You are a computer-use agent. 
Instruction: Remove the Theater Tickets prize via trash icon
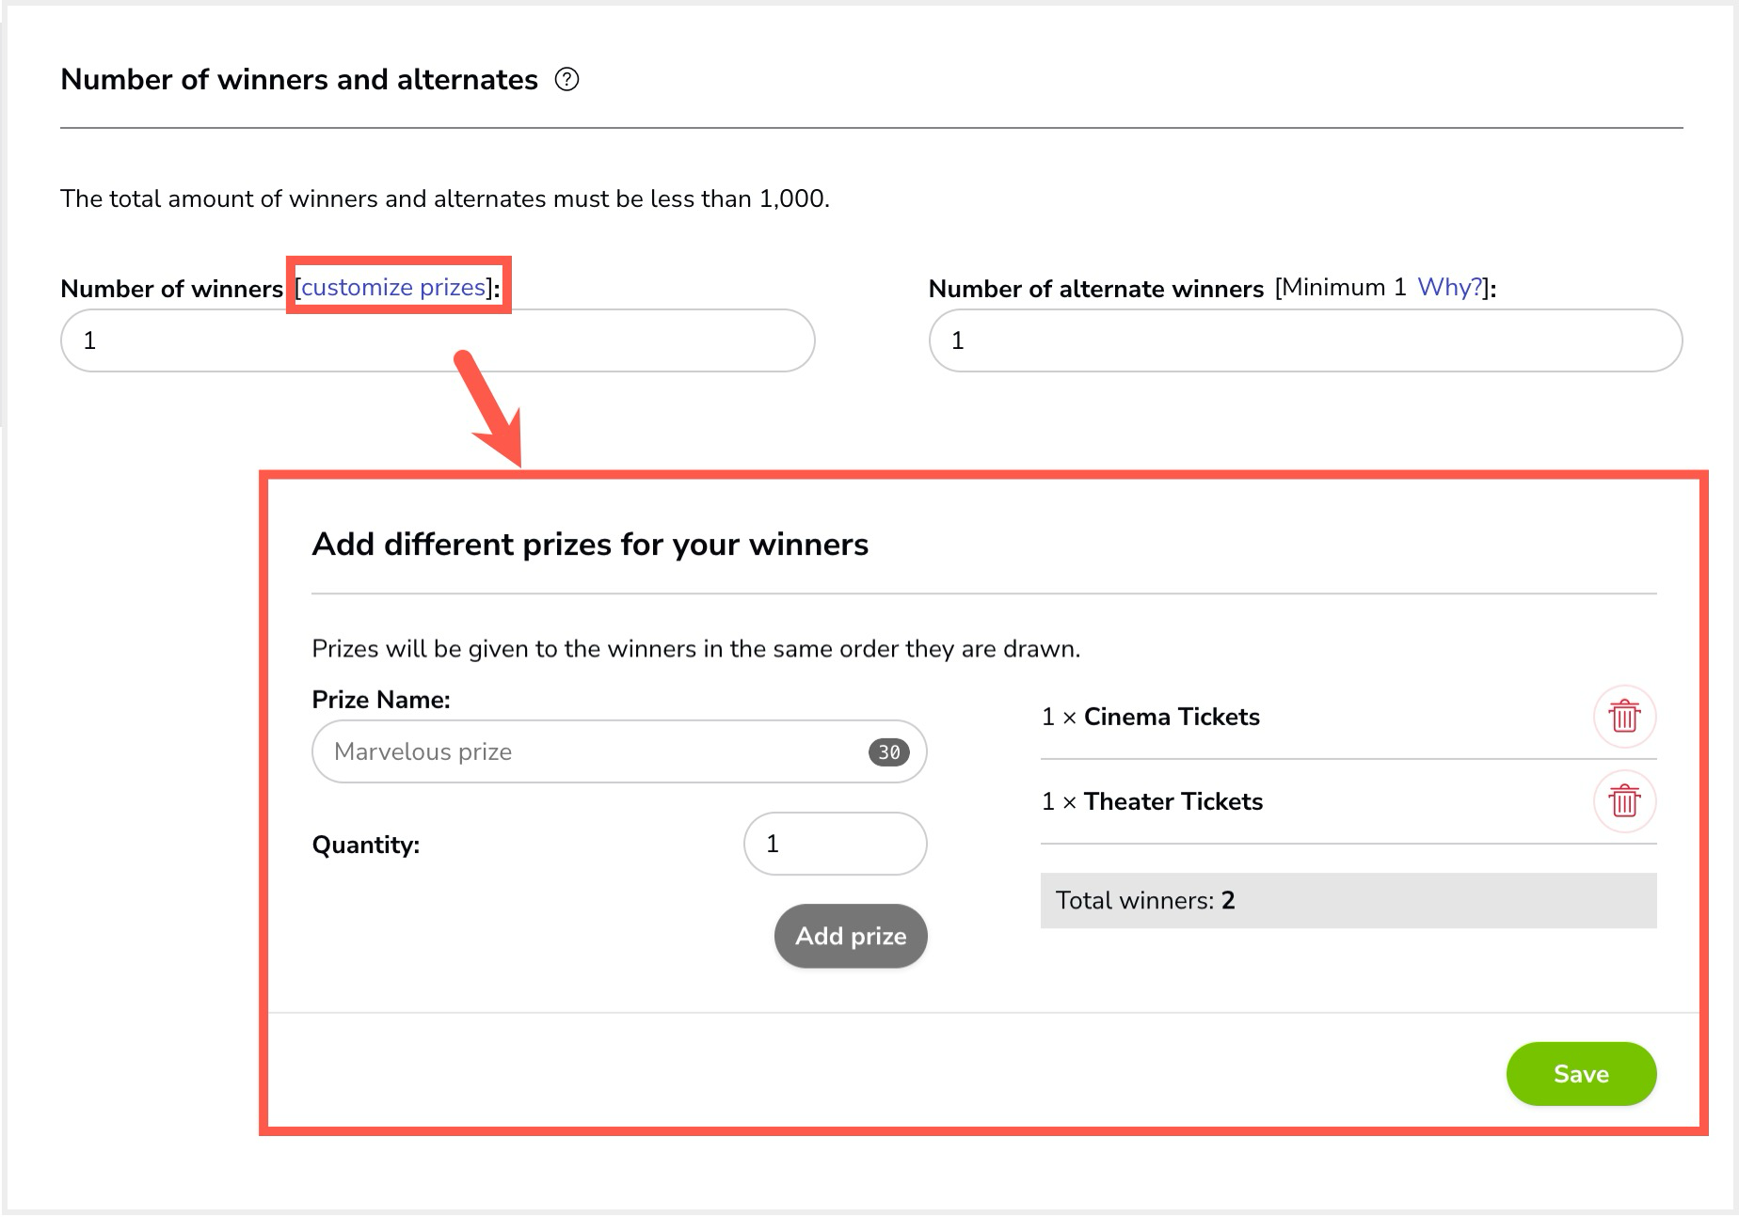click(x=1624, y=801)
